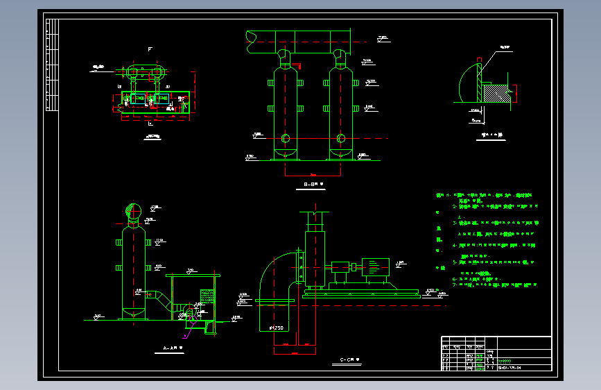Select the tower body in A-A section
This screenshot has height=390, width=601.
click(133, 273)
